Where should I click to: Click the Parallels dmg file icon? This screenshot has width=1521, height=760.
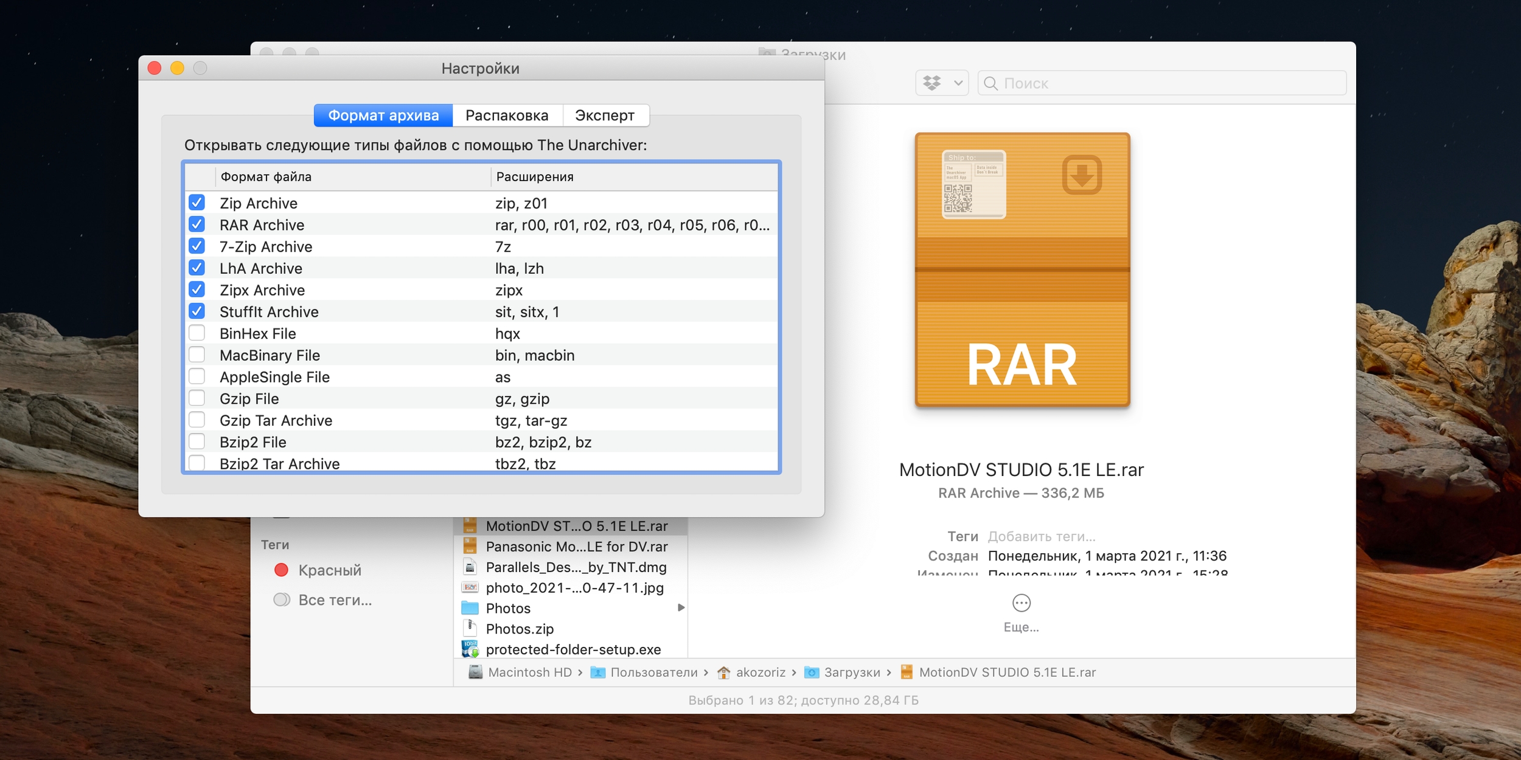(470, 567)
